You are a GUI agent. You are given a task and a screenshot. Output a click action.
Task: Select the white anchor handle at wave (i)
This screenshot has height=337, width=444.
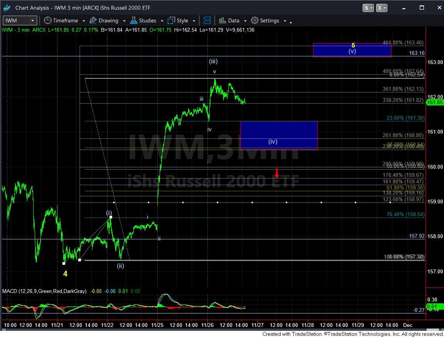tap(111, 217)
